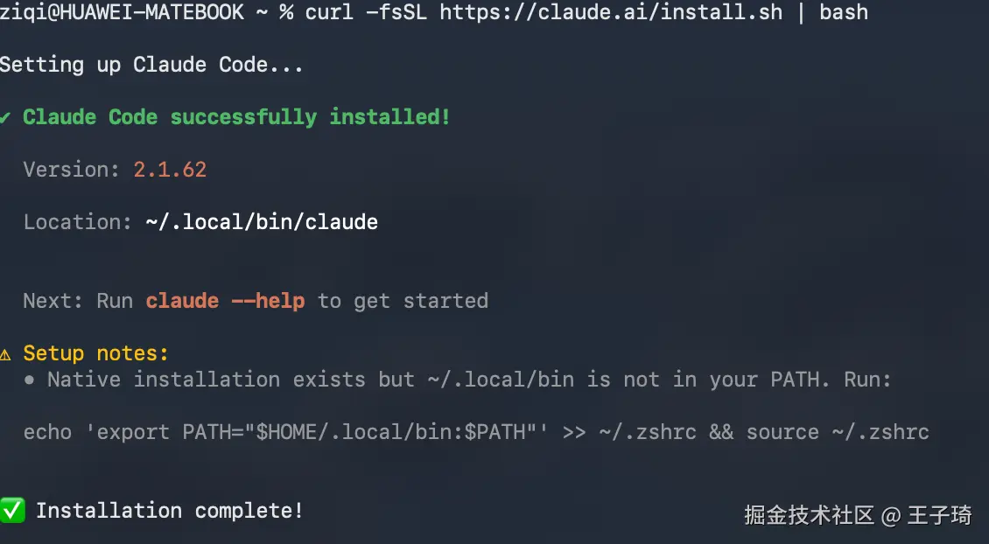Click the green checkmark before Claude Code

(5, 117)
